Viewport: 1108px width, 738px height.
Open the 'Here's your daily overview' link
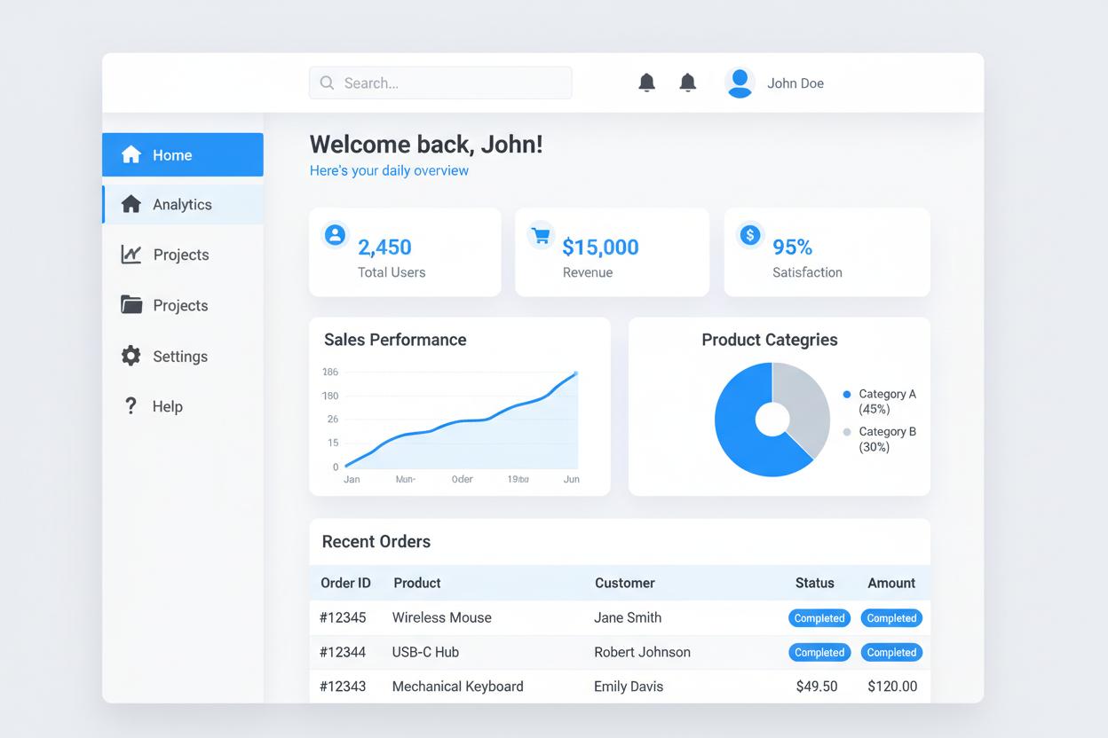(x=389, y=170)
